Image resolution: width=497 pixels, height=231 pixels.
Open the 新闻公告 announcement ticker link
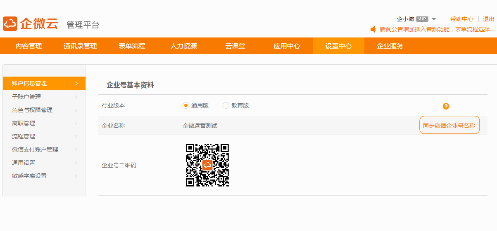tap(437, 29)
